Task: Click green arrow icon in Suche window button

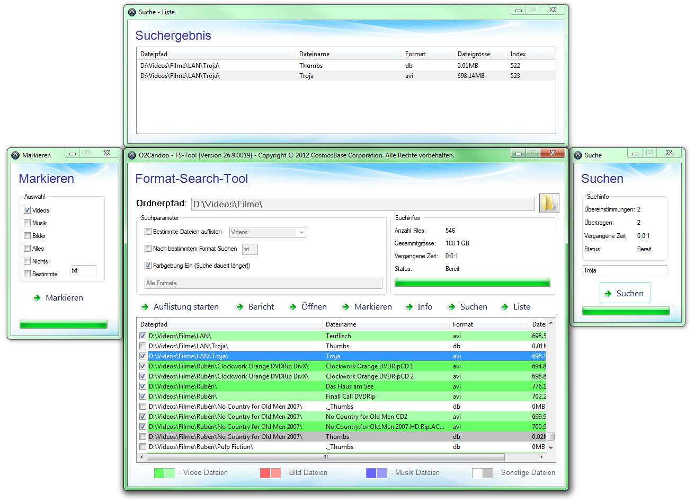Action: 608,294
